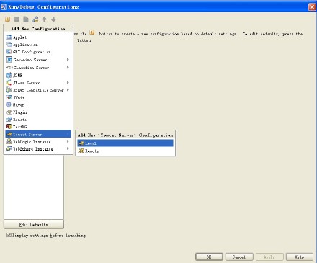Click the Remote Tomcat icon in submenu
The width and height of the screenshot is (317, 263).
(x=81, y=151)
